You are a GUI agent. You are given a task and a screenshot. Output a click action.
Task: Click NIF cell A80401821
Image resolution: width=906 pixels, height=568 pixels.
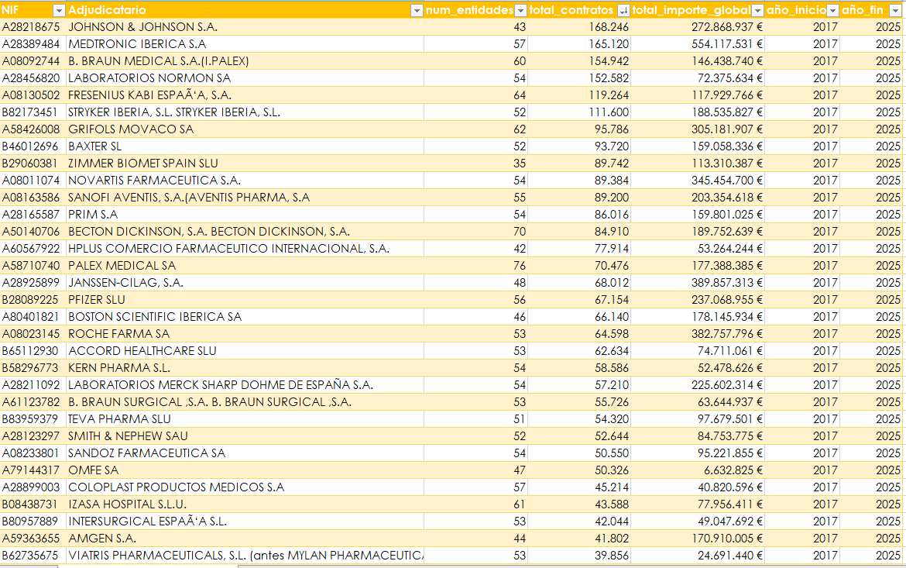(33, 317)
